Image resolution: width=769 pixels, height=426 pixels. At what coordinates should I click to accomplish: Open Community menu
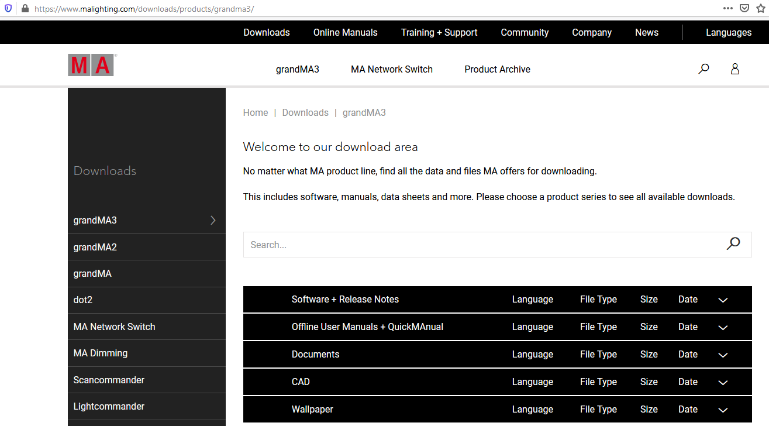525,32
